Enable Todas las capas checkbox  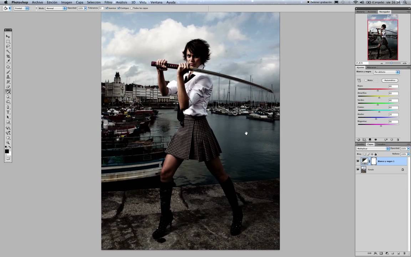coord(132,8)
